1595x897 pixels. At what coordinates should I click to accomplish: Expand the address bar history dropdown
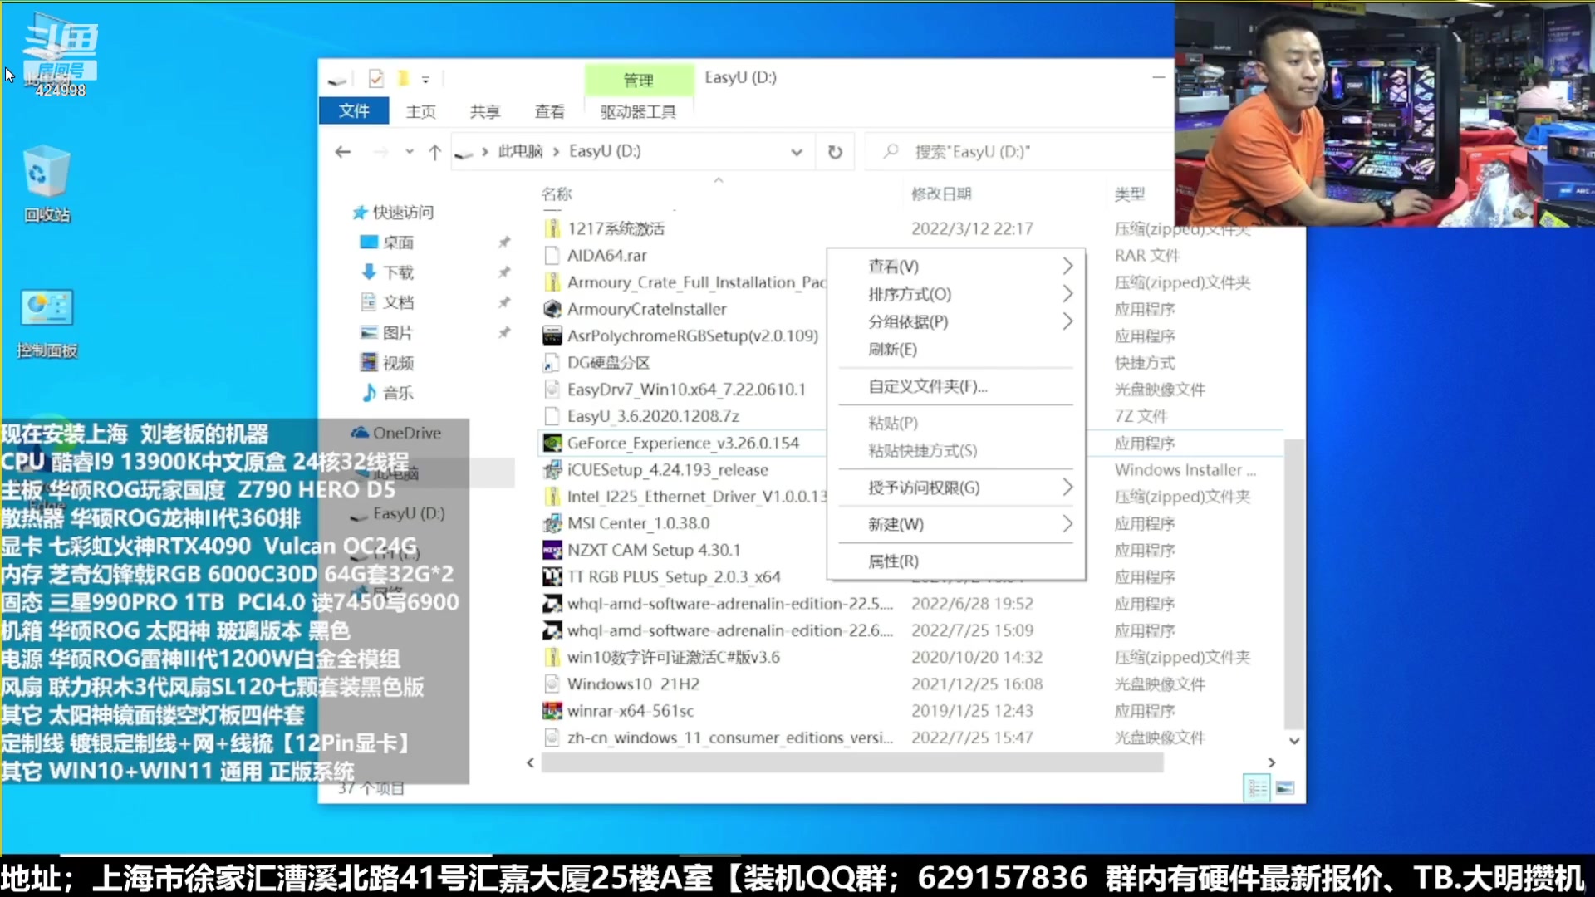(x=797, y=152)
